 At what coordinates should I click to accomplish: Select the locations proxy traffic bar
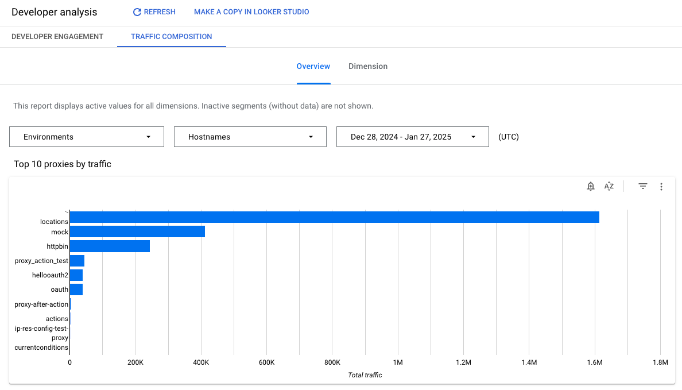(333, 217)
